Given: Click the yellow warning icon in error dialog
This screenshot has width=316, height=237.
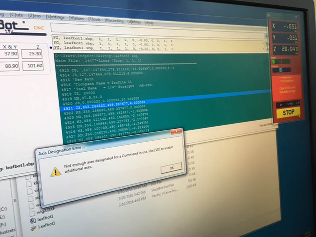Looking at the screenshot, I should 56,172.
